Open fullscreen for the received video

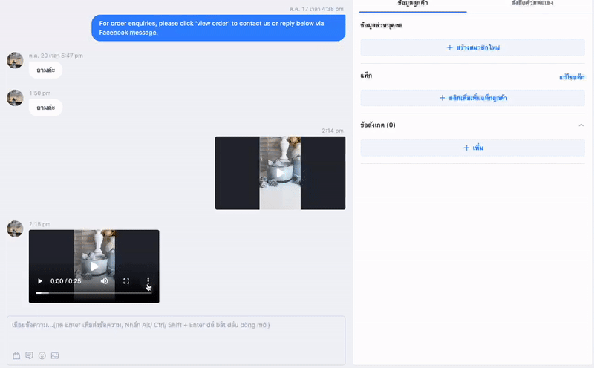(126, 281)
